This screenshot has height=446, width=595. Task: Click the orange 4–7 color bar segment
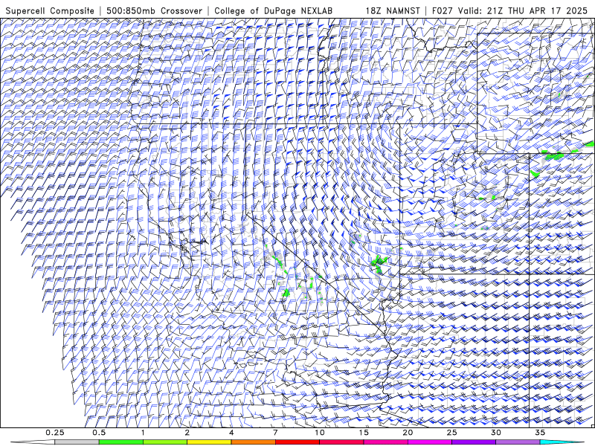(253, 442)
